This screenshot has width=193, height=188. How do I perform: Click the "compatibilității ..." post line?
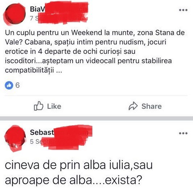[x=33, y=70]
